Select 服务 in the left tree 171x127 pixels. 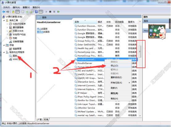(x=15, y=56)
